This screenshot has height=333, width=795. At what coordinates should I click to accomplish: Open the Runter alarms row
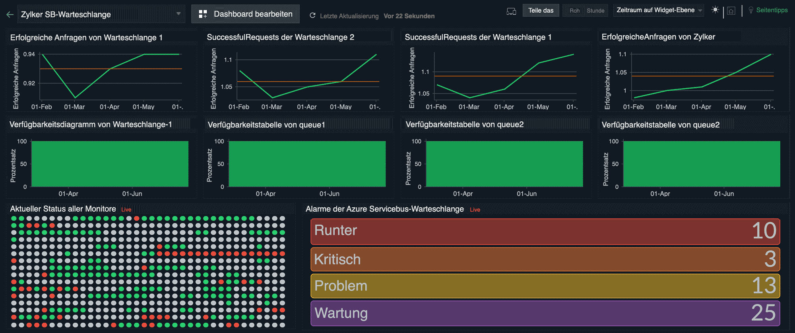[545, 231]
